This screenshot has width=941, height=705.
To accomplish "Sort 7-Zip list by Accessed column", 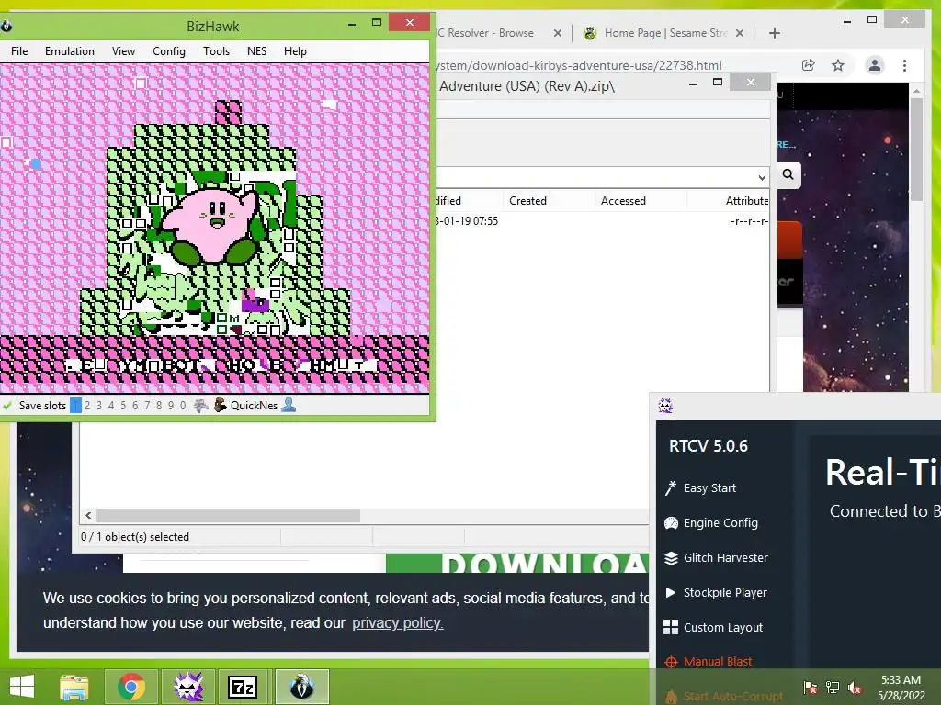I will 624,201.
